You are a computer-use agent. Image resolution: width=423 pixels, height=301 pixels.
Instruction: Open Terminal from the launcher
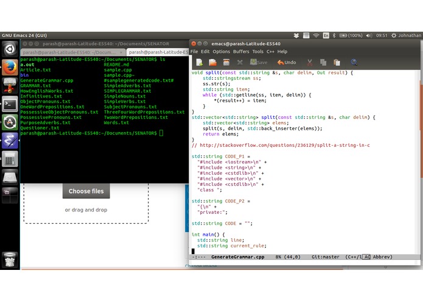10,104
